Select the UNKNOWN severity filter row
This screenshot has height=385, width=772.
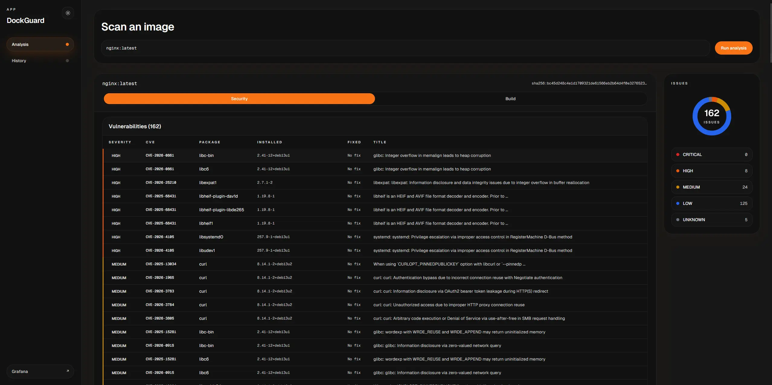pyautogui.click(x=712, y=220)
